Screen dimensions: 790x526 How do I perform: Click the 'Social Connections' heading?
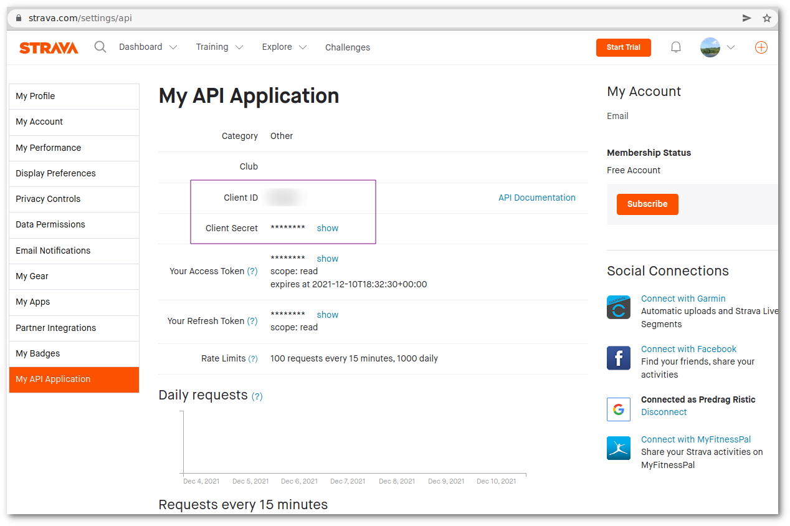(668, 271)
